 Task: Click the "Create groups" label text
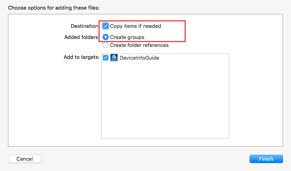[x=127, y=37]
